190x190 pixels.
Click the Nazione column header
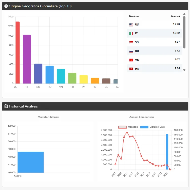pos(134,16)
